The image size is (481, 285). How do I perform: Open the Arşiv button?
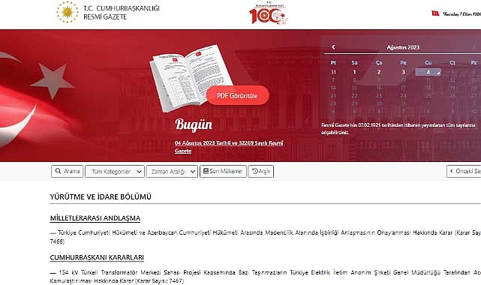click(x=260, y=171)
